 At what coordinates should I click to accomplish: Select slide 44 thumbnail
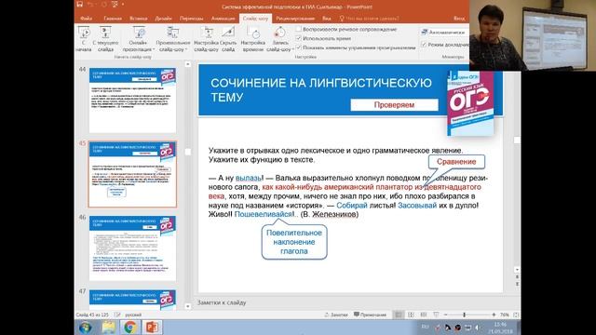[132, 100]
